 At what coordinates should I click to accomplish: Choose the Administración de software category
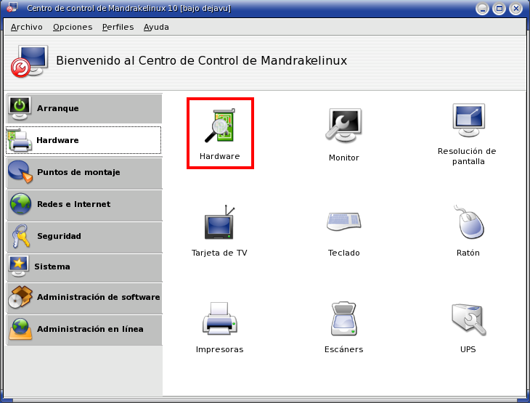[84, 297]
